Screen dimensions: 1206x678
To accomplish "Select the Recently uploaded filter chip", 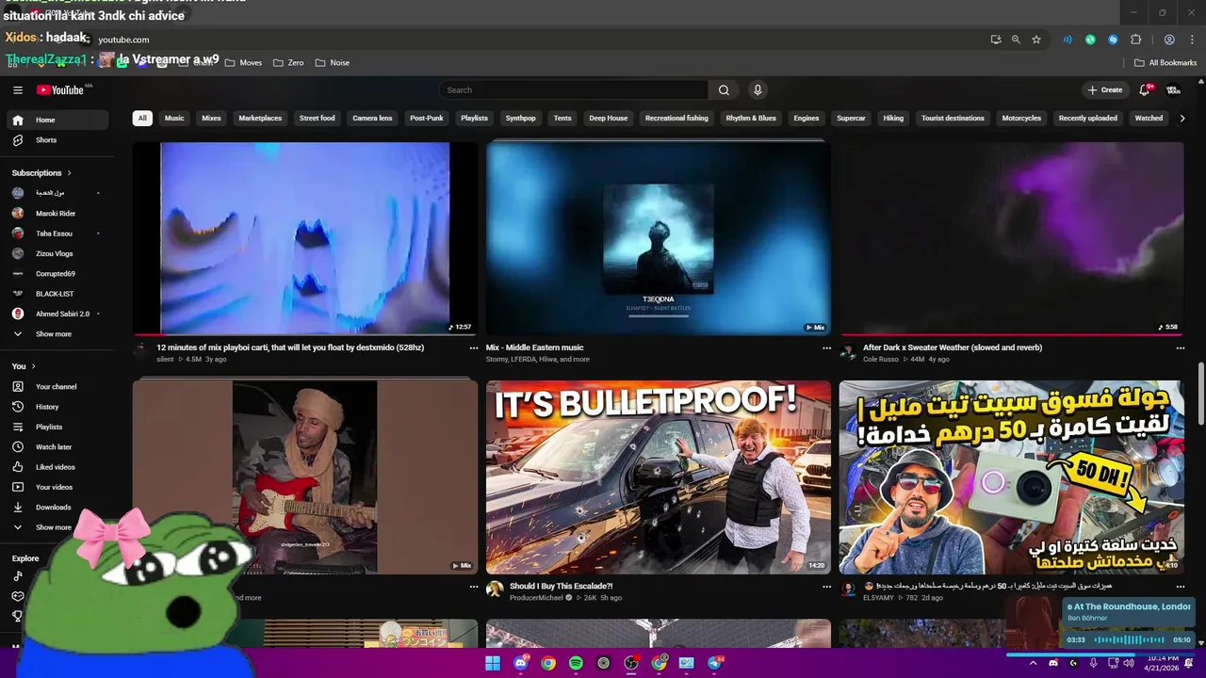I will tap(1087, 119).
